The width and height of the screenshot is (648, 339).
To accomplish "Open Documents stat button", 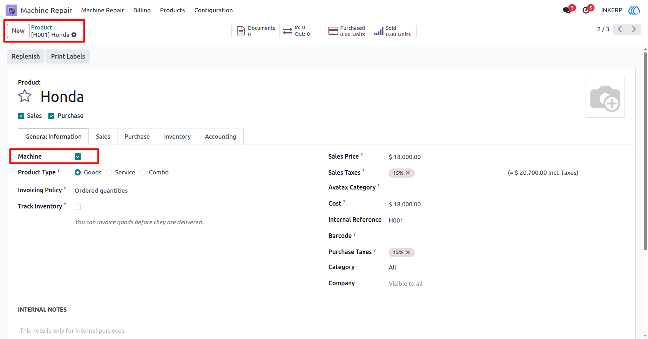I will pyautogui.click(x=256, y=31).
